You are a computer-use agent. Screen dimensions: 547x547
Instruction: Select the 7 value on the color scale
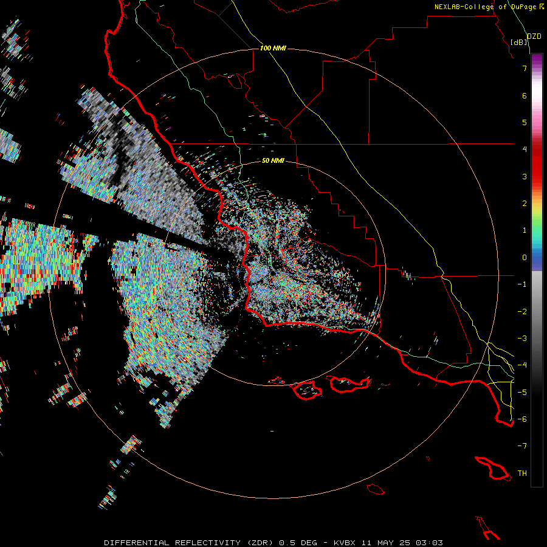[x=525, y=68]
